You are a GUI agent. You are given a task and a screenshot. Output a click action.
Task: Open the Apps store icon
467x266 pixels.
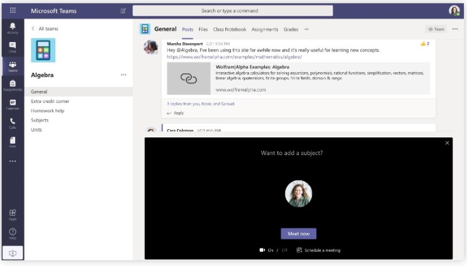pyautogui.click(x=13, y=215)
